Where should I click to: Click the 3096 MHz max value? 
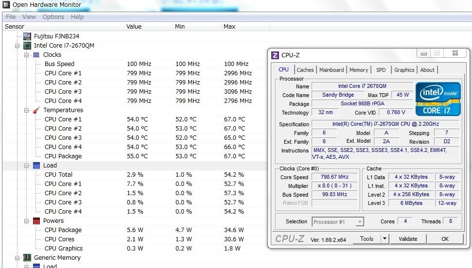tap(238, 92)
